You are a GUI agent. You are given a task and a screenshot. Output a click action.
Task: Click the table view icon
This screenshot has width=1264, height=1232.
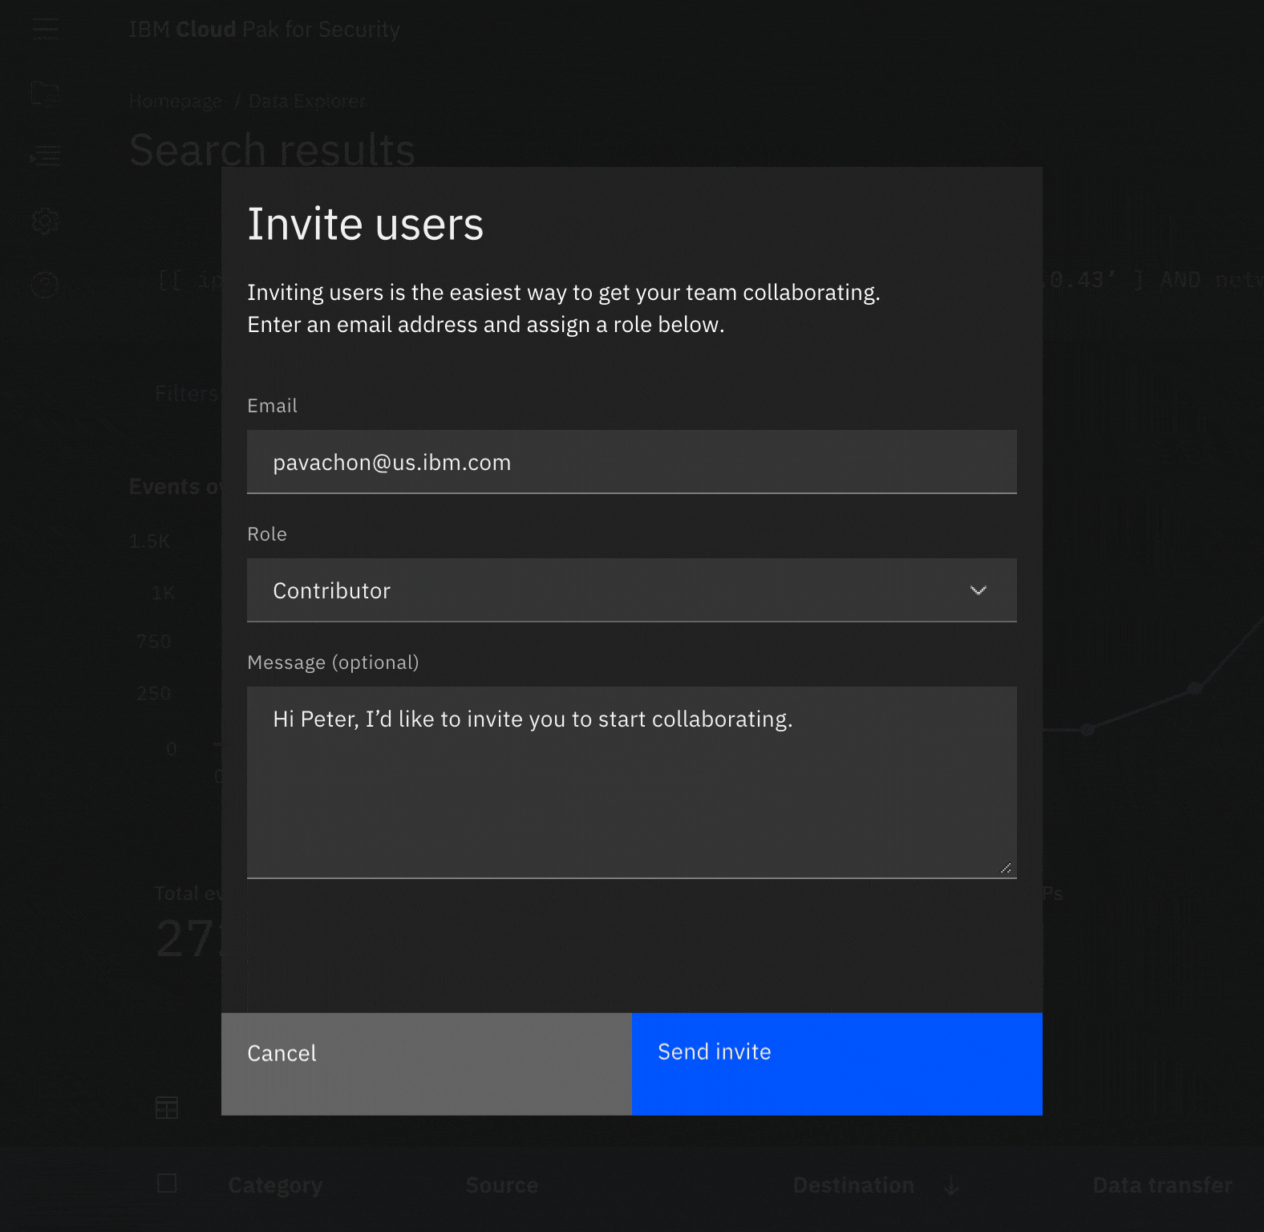pos(167,1108)
